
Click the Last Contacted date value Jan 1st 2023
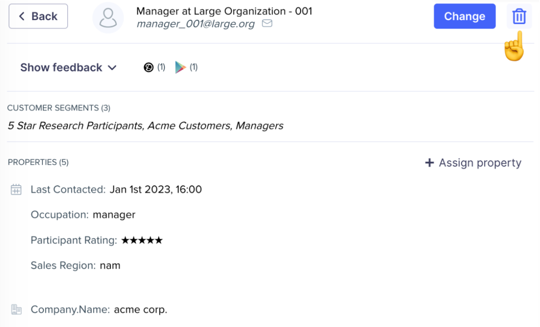click(156, 190)
